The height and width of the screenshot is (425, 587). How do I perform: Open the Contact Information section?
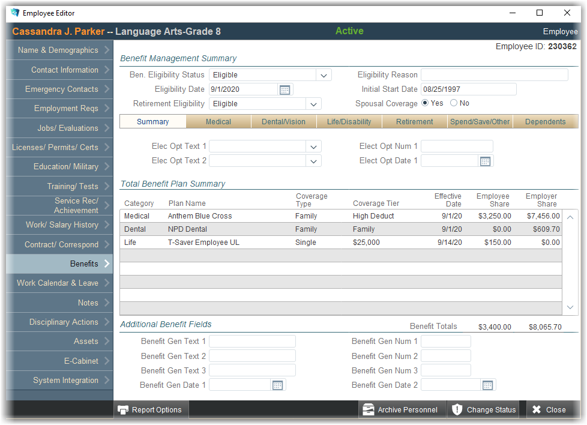click(59, 70)
